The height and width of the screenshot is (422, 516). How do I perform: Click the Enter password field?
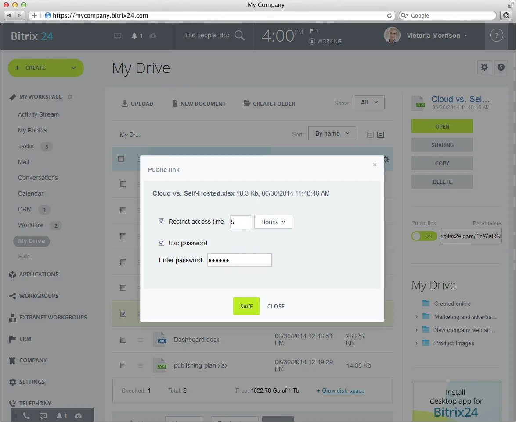pyautogui.click(x=239, y=260)
